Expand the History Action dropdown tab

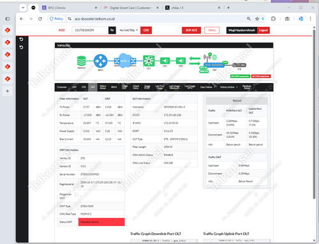pyautogui.click(x=228, y=87)
